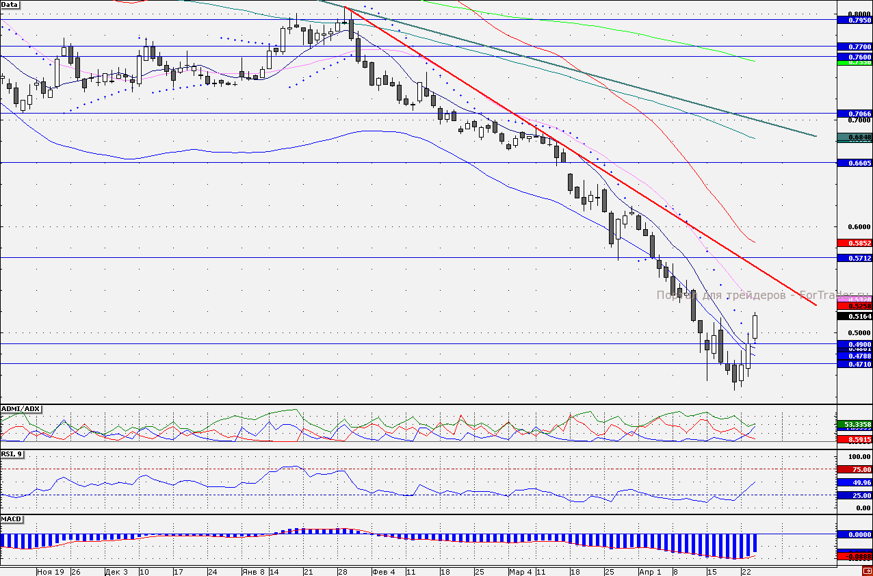Click the red -0.0888 MACD value tag

coord(855,557)
